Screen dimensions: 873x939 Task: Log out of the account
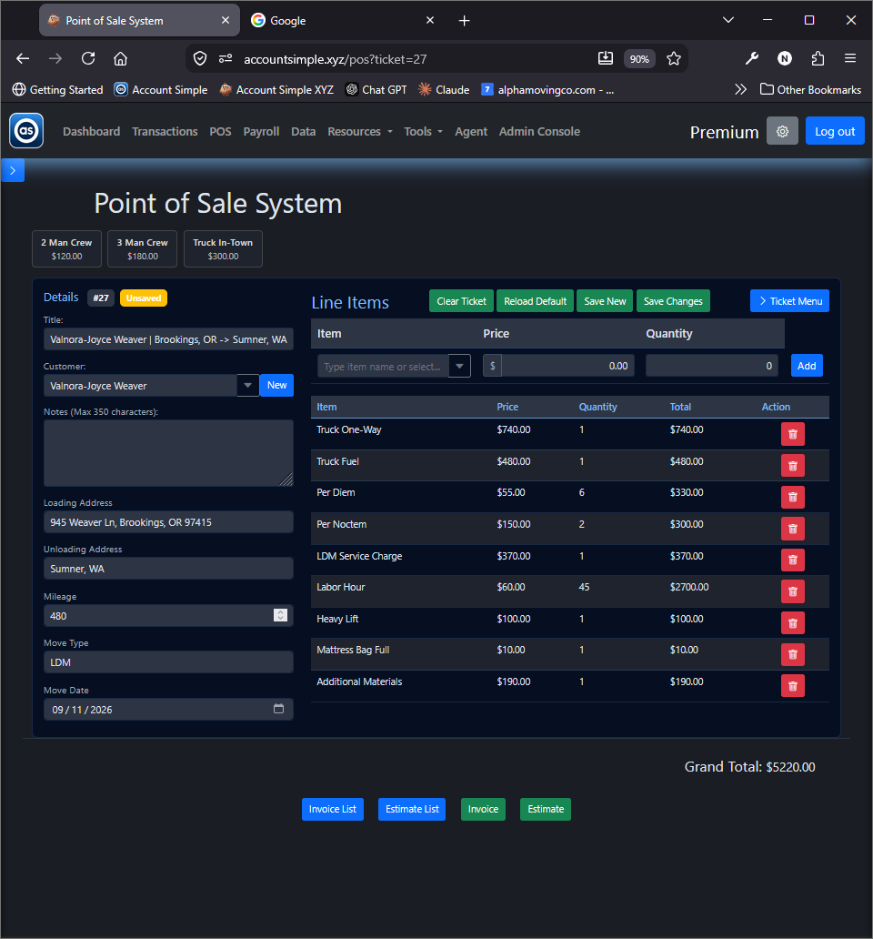point(835,131)
